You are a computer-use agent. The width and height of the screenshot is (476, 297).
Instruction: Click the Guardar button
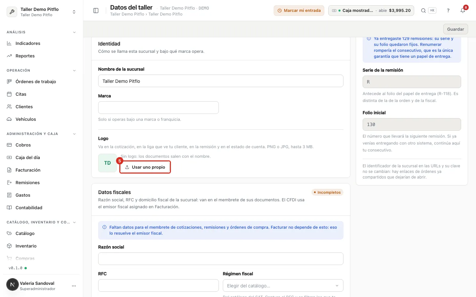(456, 29)
